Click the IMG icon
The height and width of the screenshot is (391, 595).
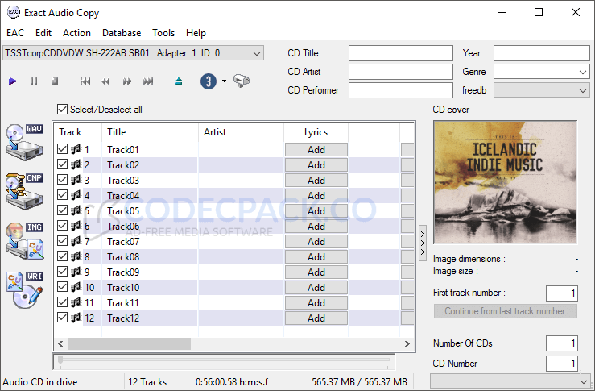tap(25, 240)
